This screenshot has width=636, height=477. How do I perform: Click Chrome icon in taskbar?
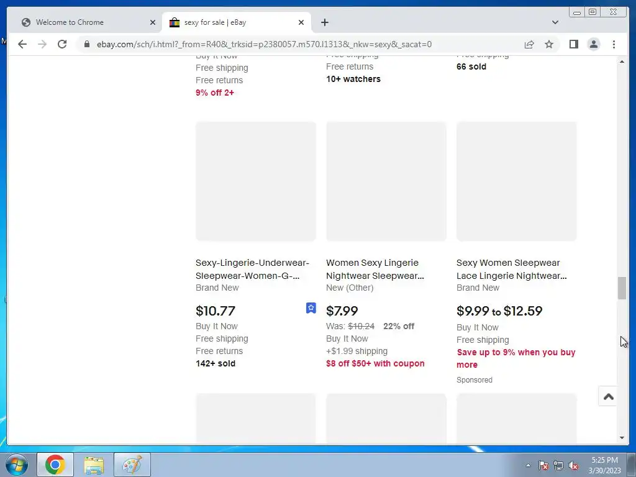click(x=55, y=465)
